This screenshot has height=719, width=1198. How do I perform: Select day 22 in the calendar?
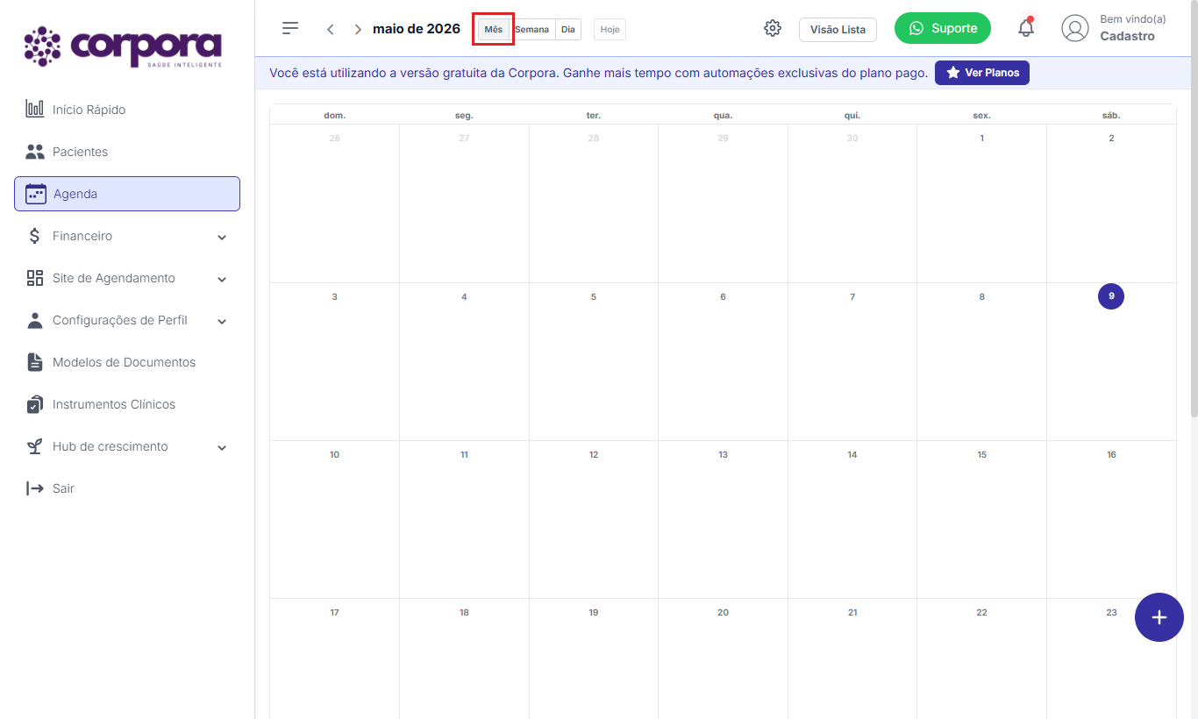tap(981, 612)
